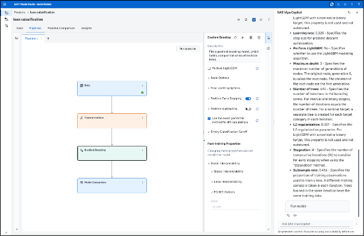Check the Perform LightGBM checkbox
Image resolution: width=364 pixels, height=236 pixels.
coord(209,69)
